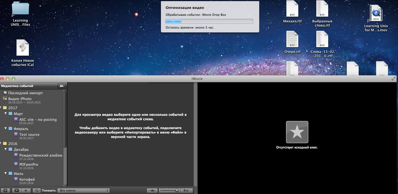398x194 pixels.
Task: Click the 'Оптимизация видео' dialog title
Action: click(x=185, y=8)
